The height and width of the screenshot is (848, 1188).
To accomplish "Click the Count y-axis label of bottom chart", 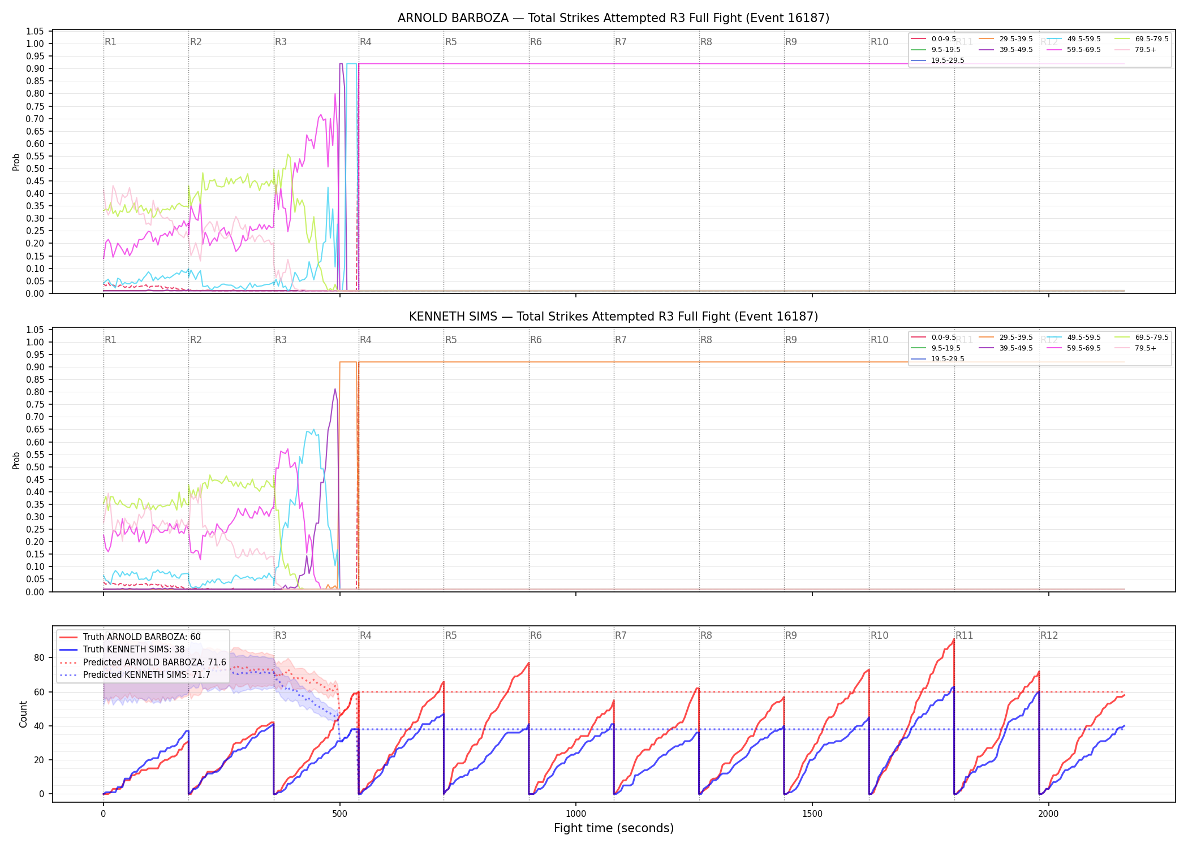I will [23, 714].
